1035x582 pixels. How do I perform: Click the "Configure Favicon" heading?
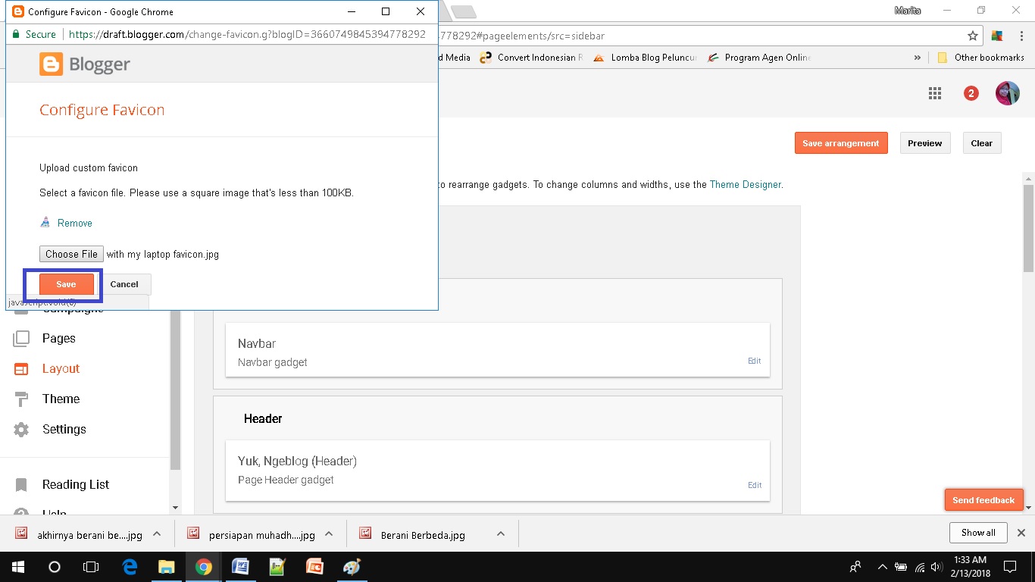coord(102,110)
